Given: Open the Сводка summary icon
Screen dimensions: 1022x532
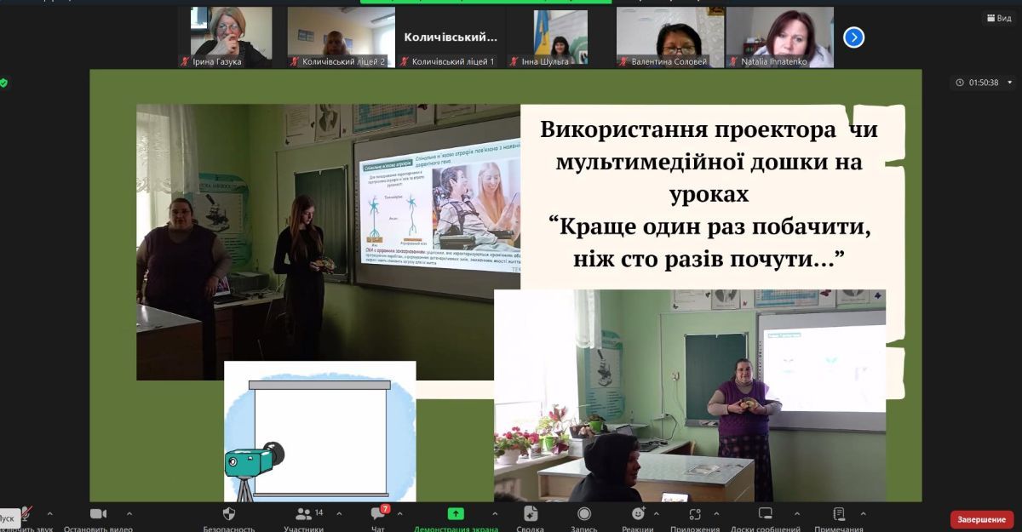Looking at the screenshot, I should point(530,514).
